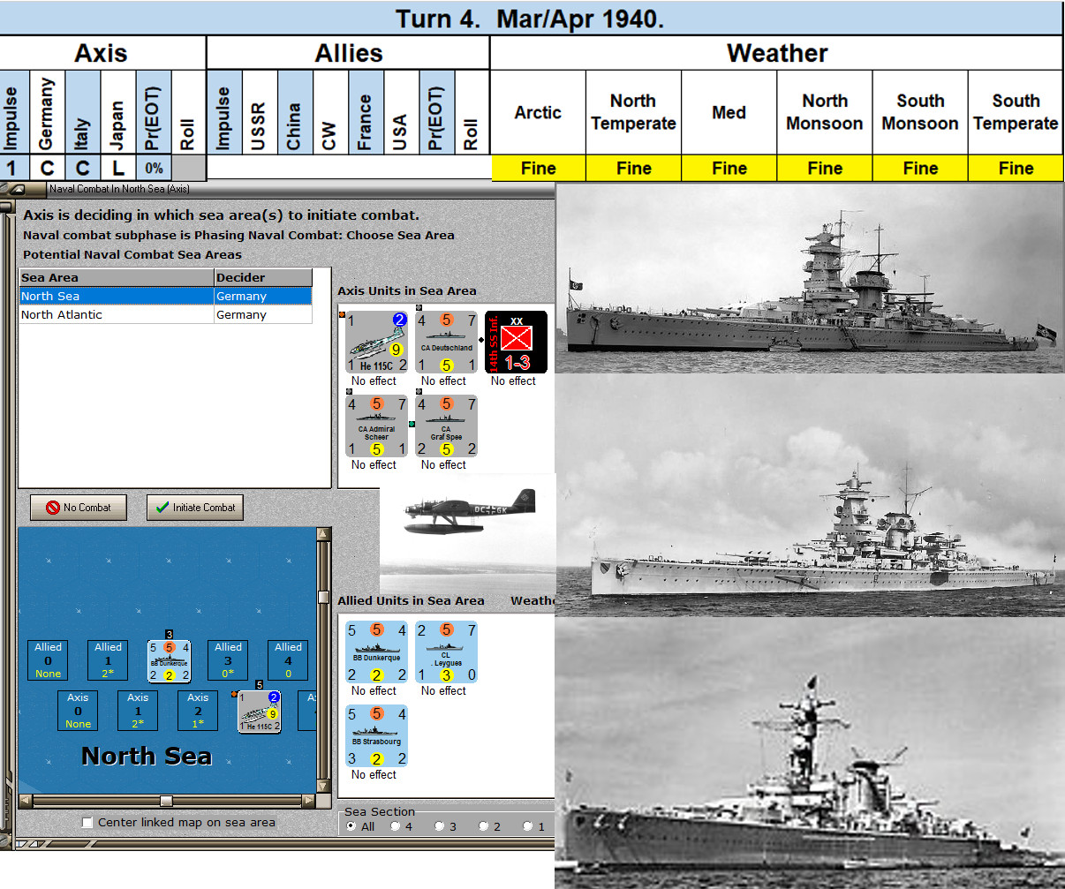Click Axis section 0 box on map
The image size is (1065, 889).
coord(79,711)
